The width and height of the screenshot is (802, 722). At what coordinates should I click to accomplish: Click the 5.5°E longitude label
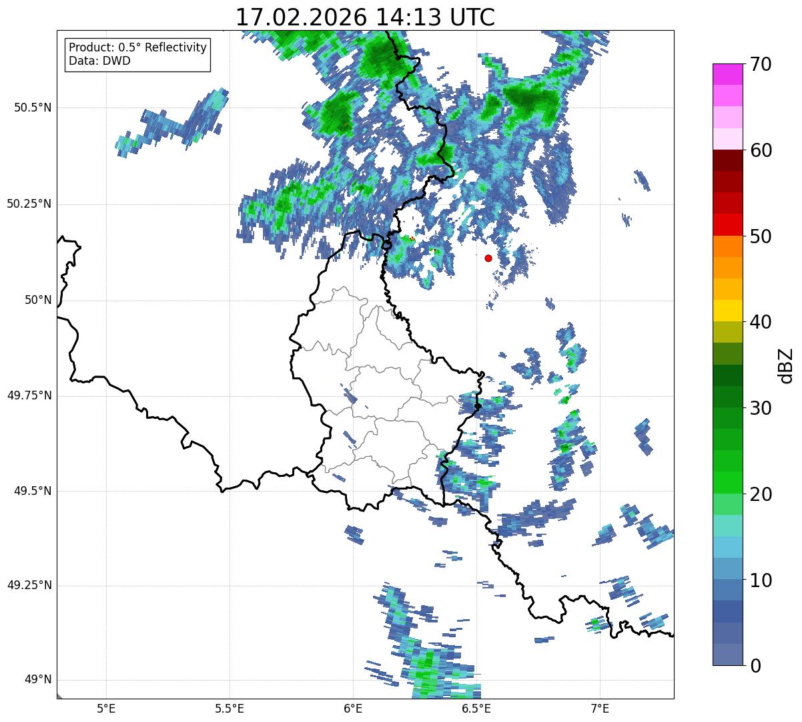230,708
